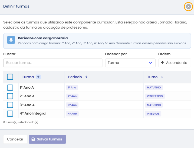The width and height of the screenshot is (194, 148).
Task: Focus the Buscar turma search field
Action: click(x=53, y=63)
